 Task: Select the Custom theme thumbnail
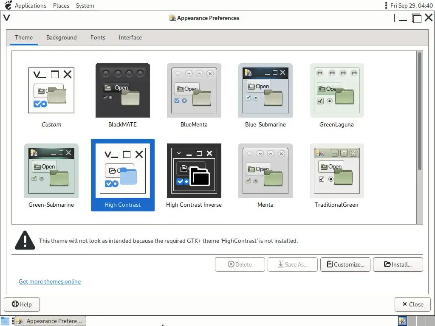pos(51,90)
